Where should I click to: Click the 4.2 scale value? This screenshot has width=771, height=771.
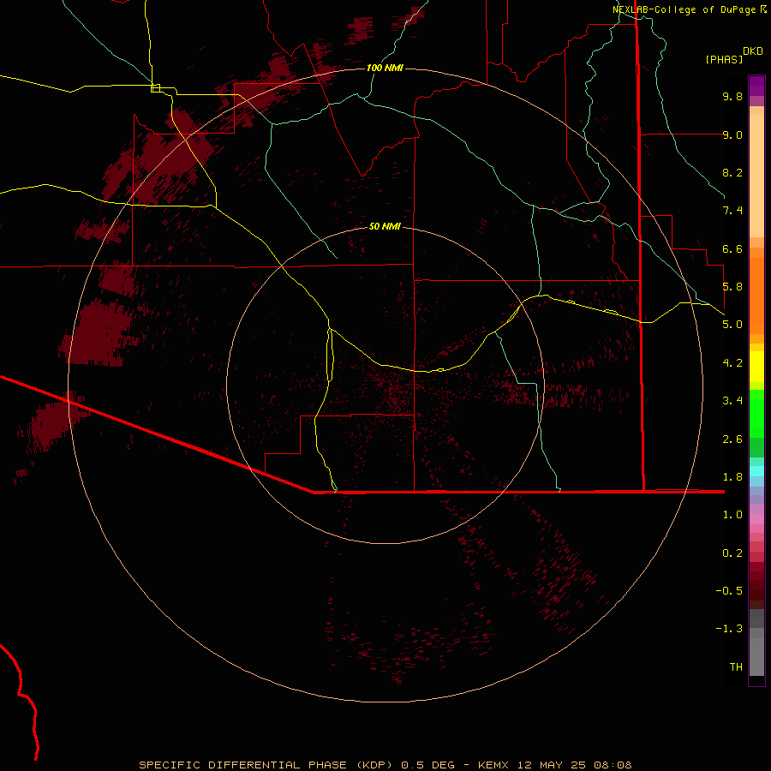[732, 363]
